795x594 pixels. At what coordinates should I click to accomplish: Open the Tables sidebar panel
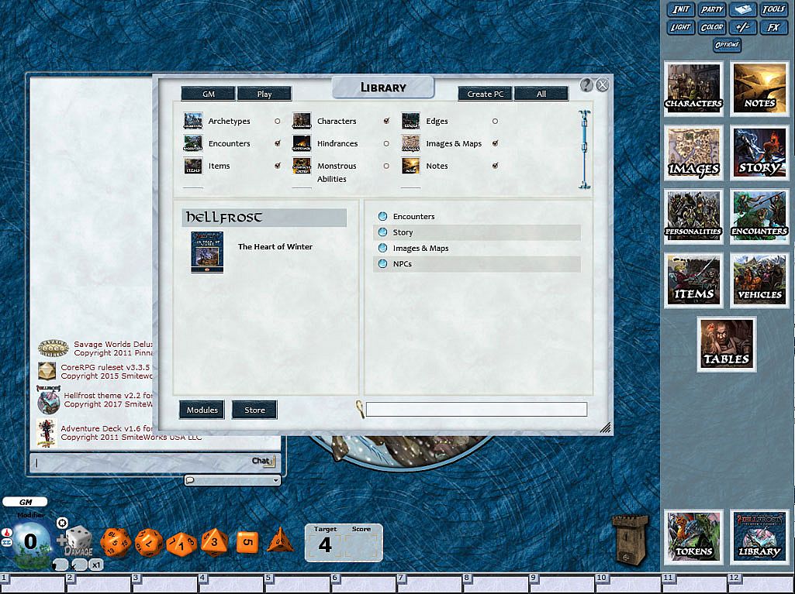(x=726, y=345)
